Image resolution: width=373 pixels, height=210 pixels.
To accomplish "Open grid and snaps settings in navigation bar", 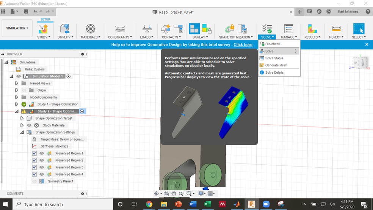I will [210, 194].
